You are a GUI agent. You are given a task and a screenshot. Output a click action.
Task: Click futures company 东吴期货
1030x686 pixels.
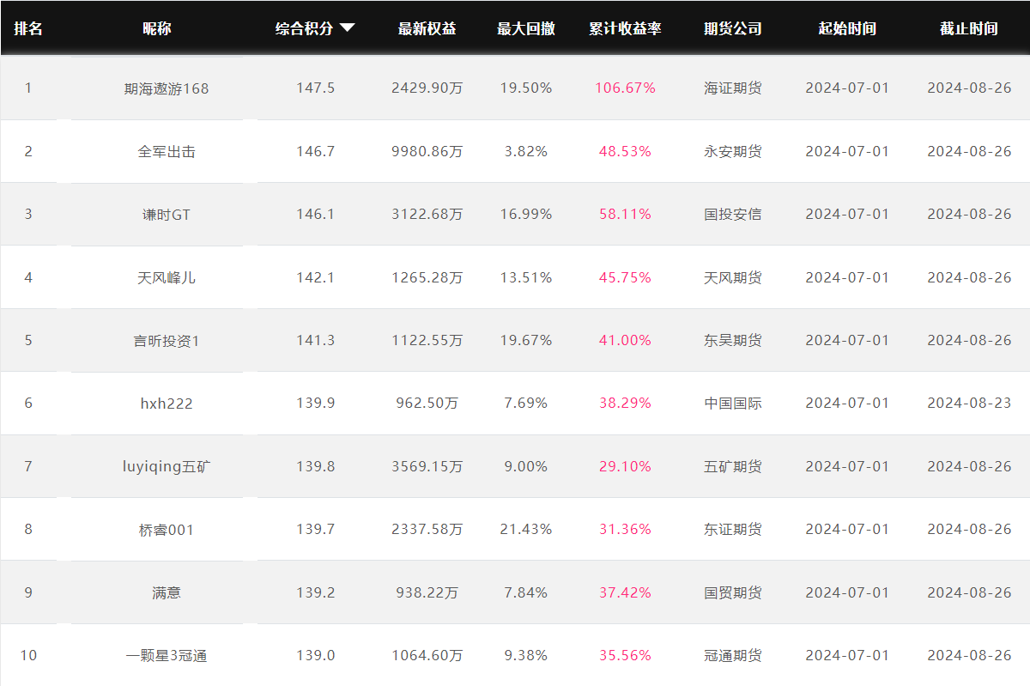[733, 340]
